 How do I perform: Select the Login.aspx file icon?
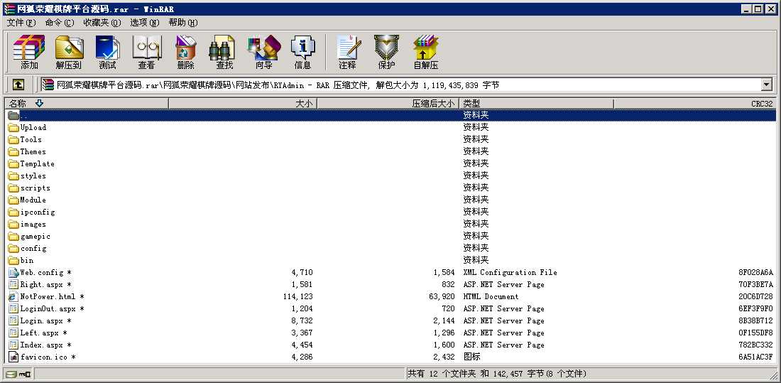[13, 320]
